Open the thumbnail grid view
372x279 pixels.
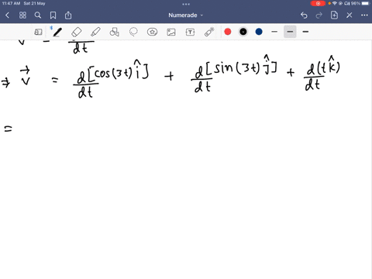22,15
